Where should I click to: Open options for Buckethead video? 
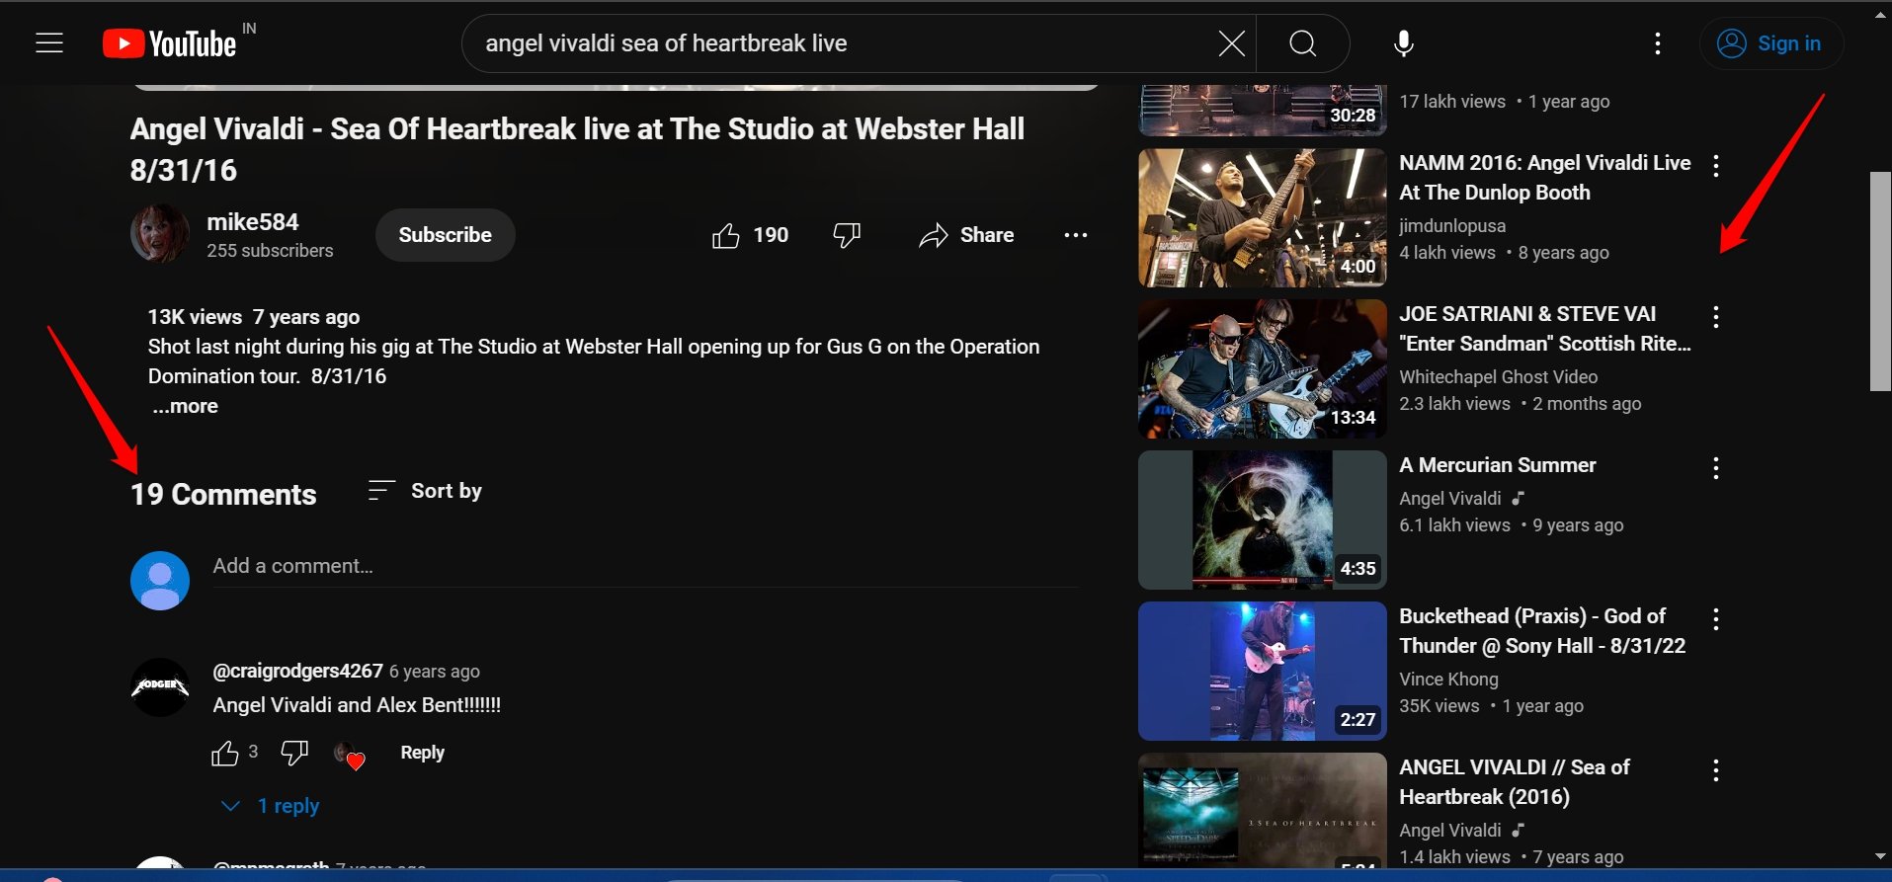click(1716, 619)
